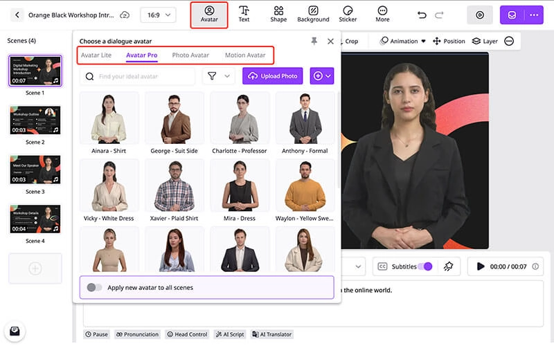Switch to the Avatar Pro tab
Viewport: 554px width, 346px height.
pos(142,55)
